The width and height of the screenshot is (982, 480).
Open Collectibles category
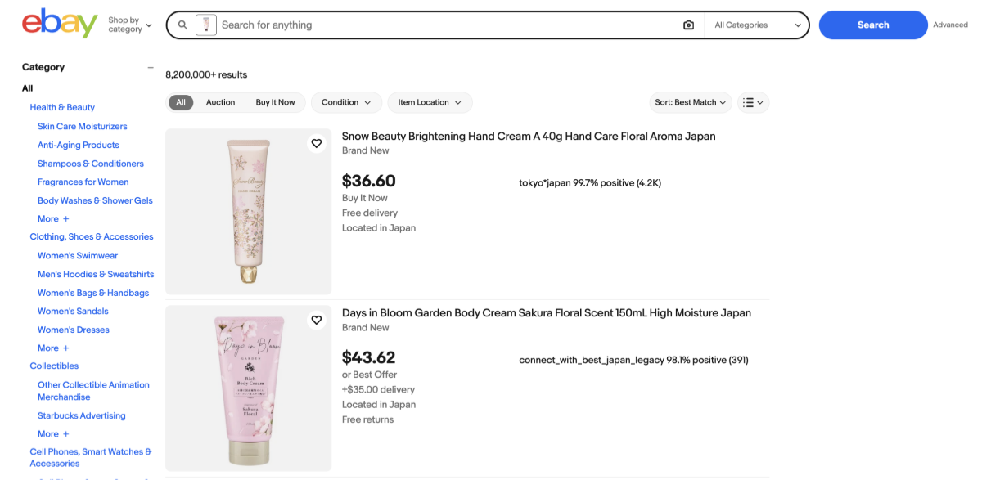[x=54, y=366]
